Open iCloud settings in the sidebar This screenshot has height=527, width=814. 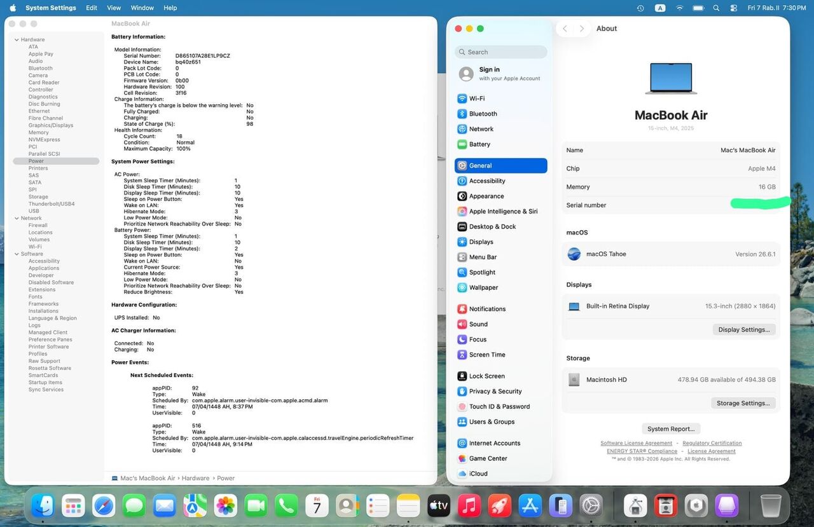(x=500, y=474)
